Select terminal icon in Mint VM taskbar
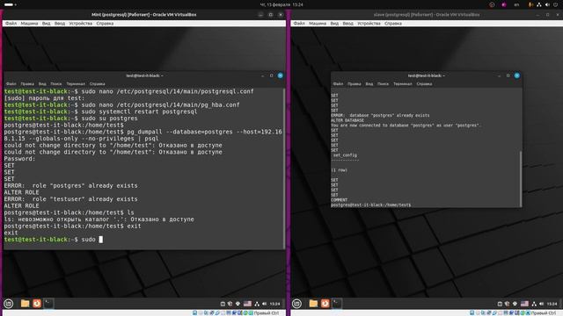The image size is (563, 316). click(x=48, y=304)
